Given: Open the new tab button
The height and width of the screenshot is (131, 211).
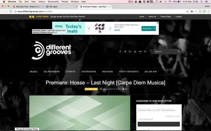Looking at the screenshot, I should [115, 7].
